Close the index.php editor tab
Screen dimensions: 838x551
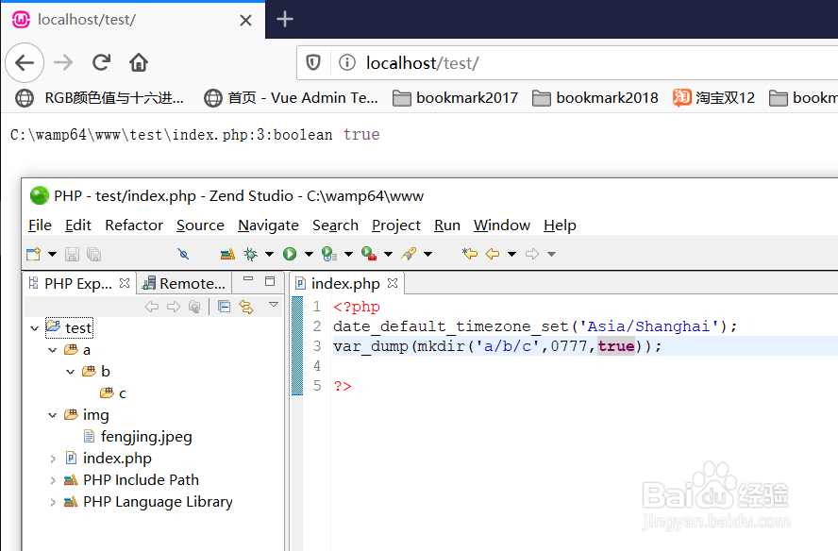(x=393, y=283)
